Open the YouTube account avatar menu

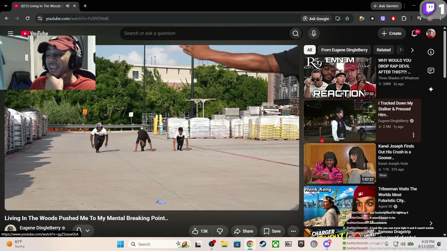pyautogui.click(x=431, y=33)
